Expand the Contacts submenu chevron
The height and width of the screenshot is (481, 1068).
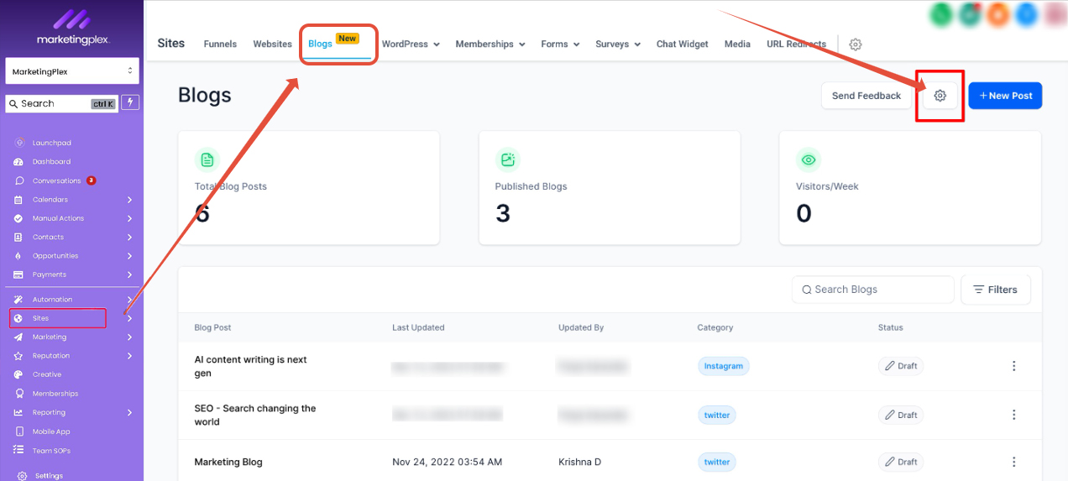pyautogui.click(x=129, y=237)
